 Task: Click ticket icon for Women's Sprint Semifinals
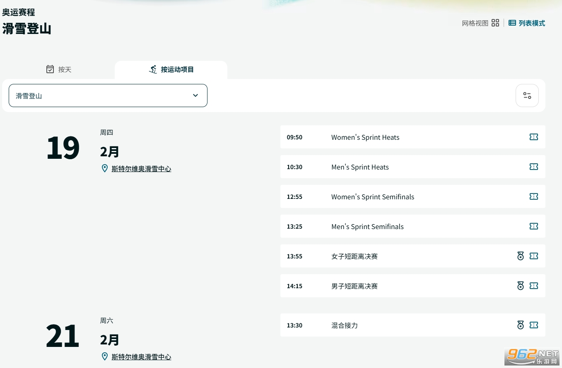(x=533, y=196)
